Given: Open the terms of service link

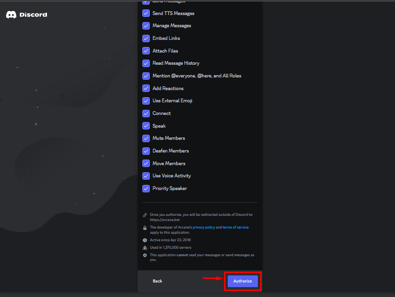Looking at the screenshot, I should [235, 227].
